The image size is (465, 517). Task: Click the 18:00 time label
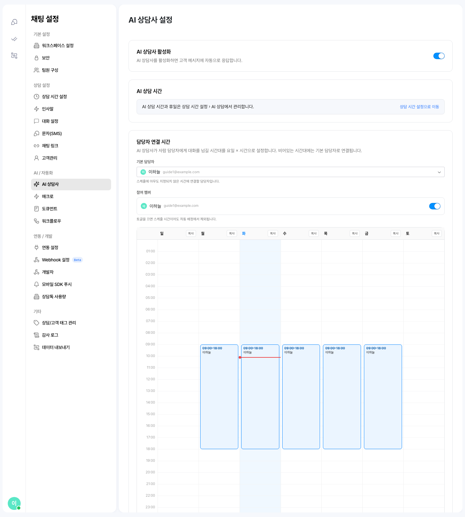point(150,449)
